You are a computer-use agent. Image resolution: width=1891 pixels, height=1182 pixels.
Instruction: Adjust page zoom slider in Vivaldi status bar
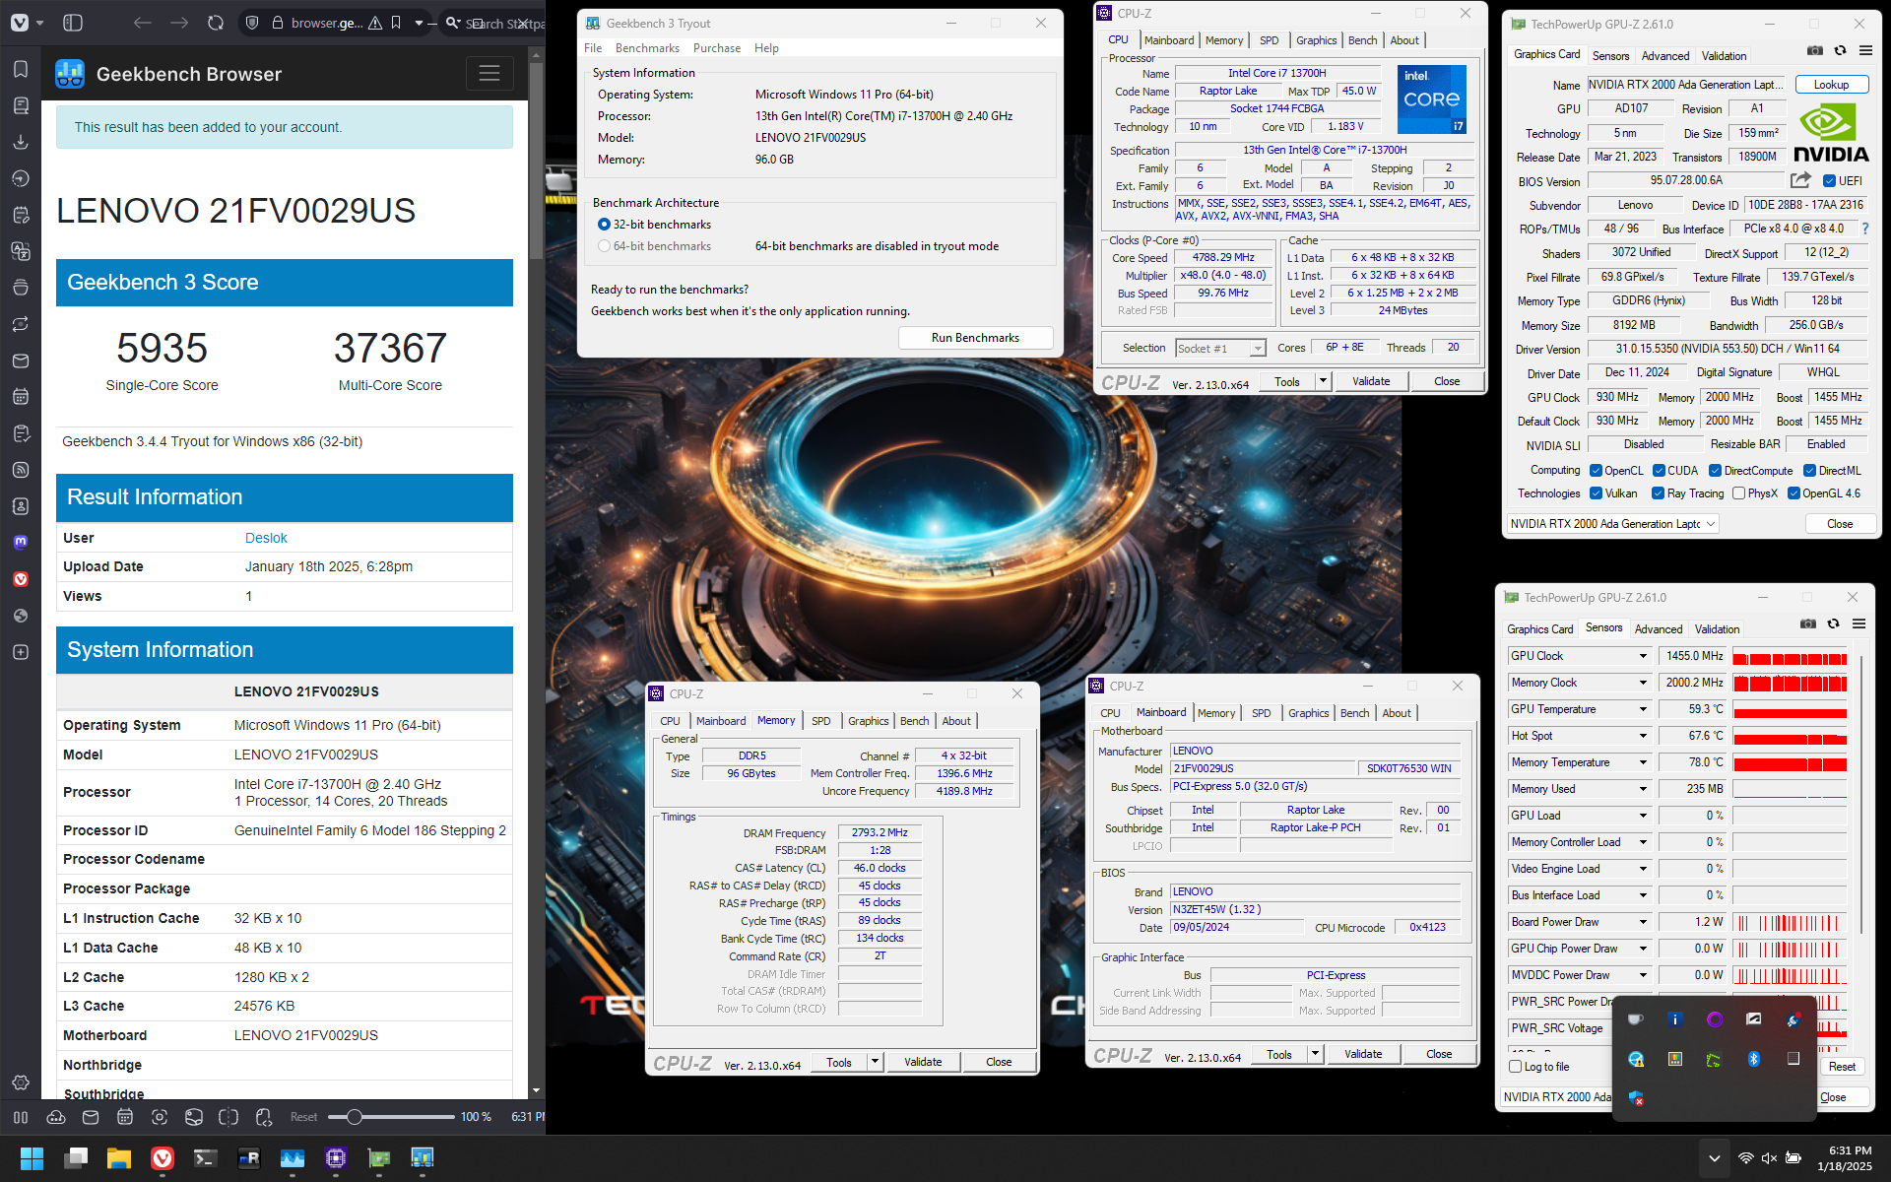pyautogui.click(x=392, y=1117)
